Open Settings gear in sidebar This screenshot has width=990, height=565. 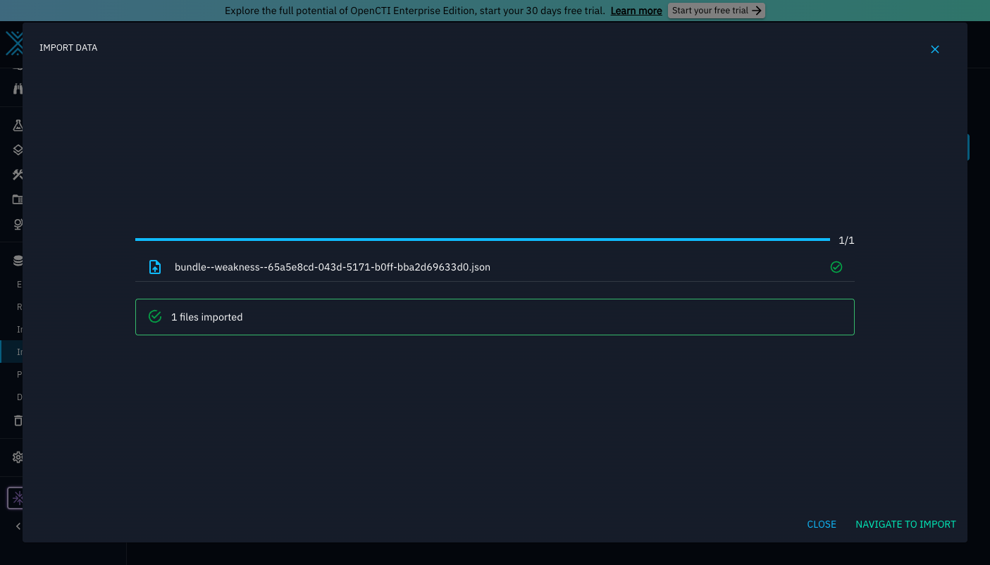[18, 457]
